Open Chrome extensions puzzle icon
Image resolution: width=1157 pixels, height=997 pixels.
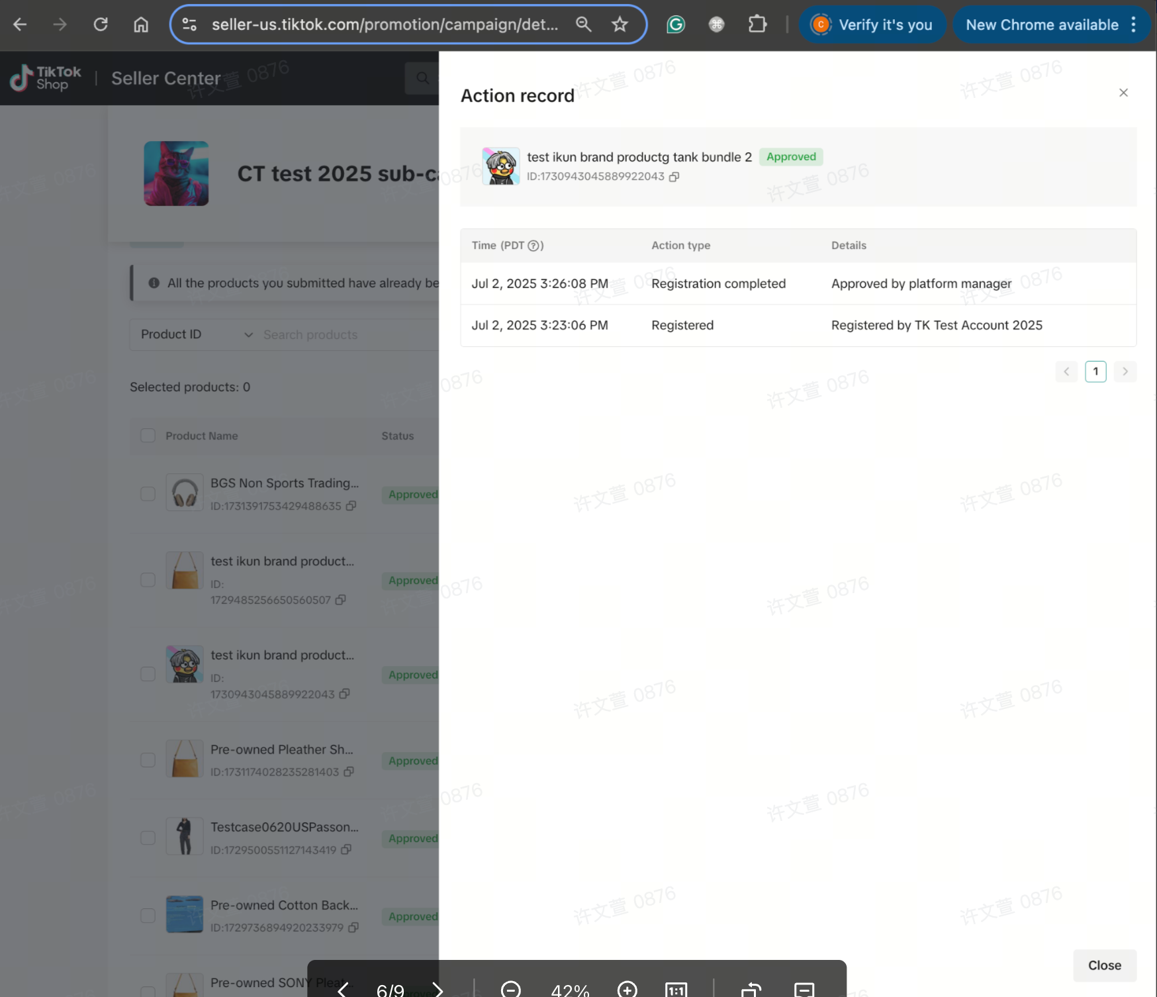757,25
